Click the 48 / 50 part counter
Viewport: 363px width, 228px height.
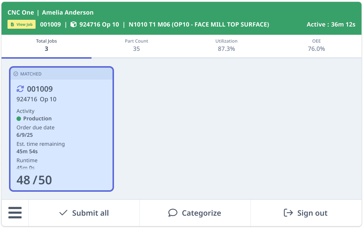[34, 180]
